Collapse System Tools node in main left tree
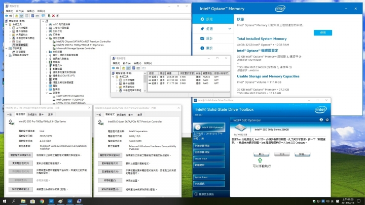This screenshot has width=365, height=205. coord(7,24)
